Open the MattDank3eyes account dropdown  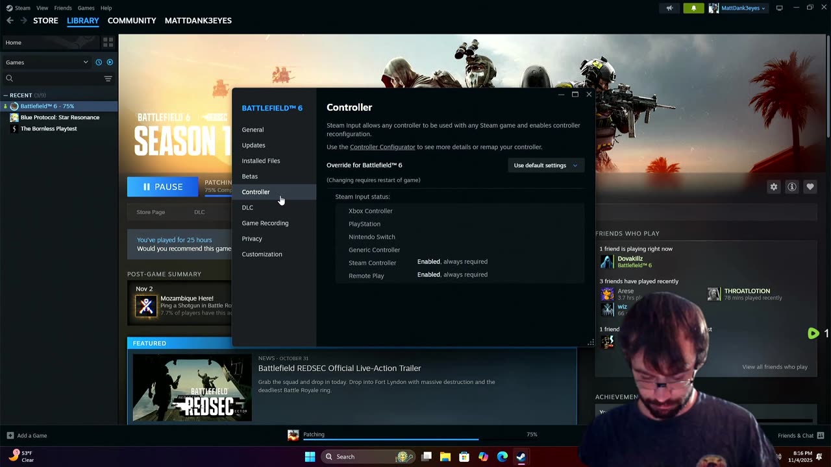(x=738, y=8)
